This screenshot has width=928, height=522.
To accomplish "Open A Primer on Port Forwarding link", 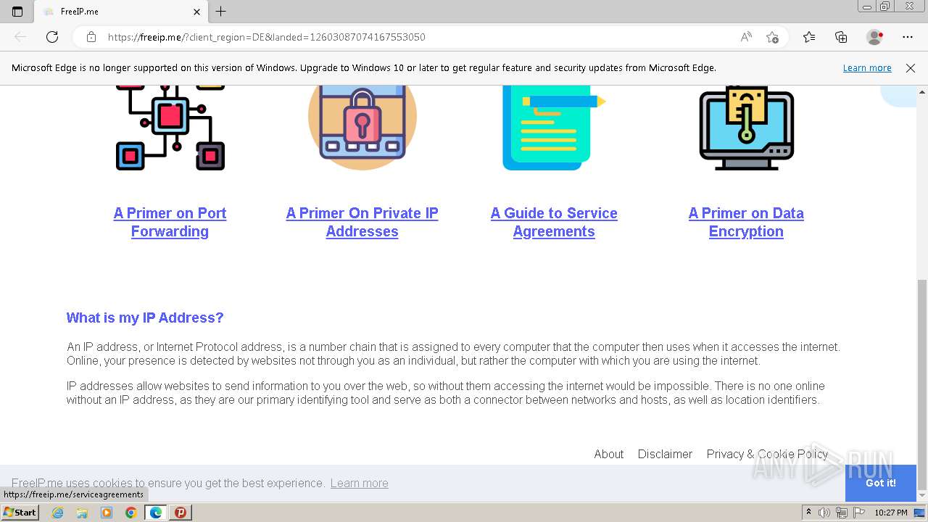I will point(170,222).
